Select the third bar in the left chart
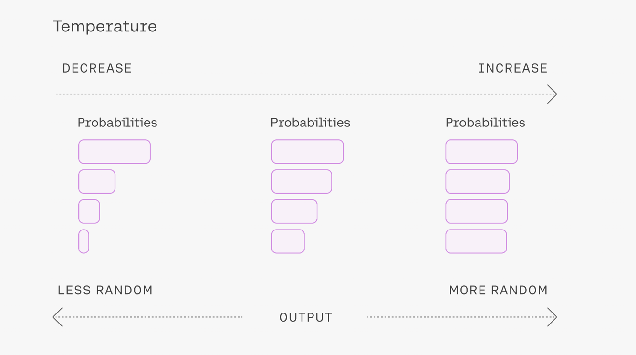This screenshot has width=636, height=355. pos(89,211)
